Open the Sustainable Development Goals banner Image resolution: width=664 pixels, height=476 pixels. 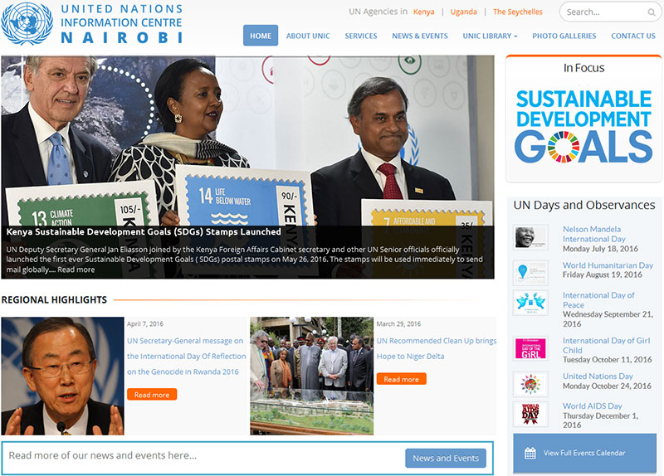point(583,124)
